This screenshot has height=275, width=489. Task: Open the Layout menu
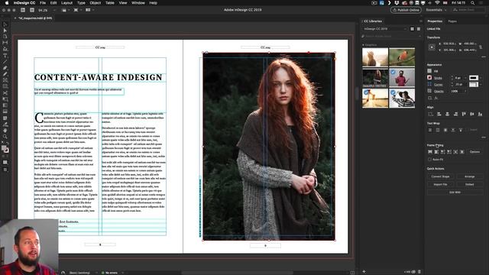[66, 3]
